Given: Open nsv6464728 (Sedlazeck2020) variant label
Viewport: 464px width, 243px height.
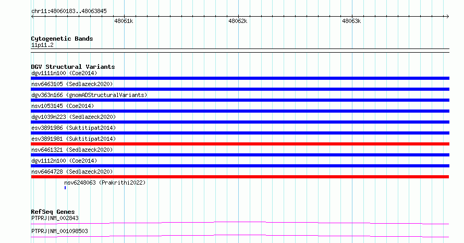Looking at the screenshot, I should (72, 172).
